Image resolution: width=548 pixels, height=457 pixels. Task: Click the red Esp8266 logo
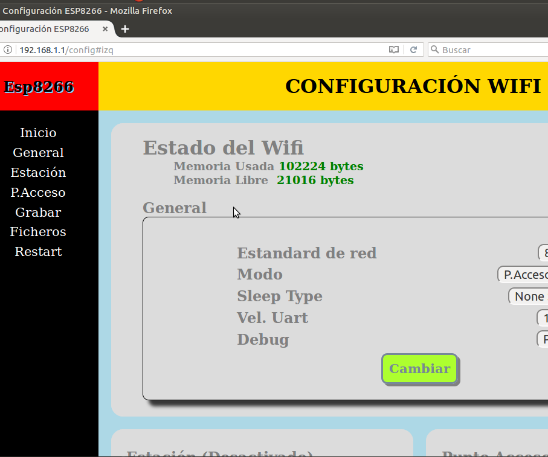[39, 86]
